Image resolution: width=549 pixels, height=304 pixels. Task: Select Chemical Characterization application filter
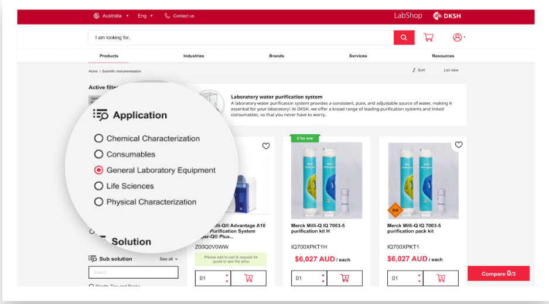(98, 139)
